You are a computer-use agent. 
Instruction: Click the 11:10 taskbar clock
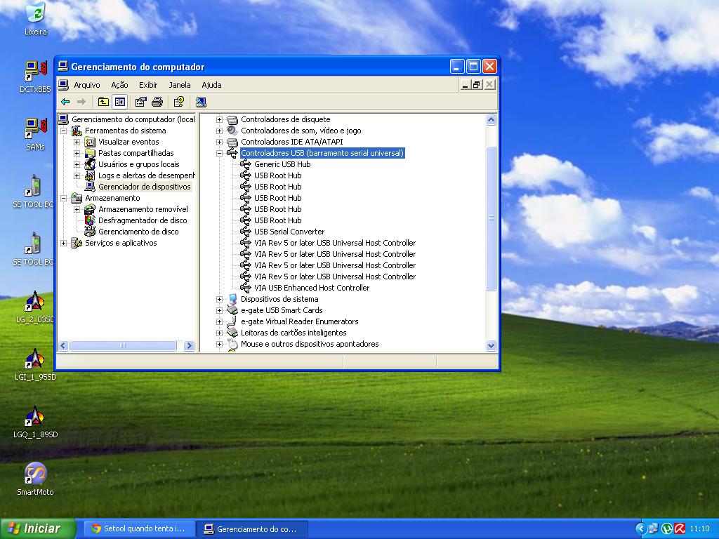click(699, 529)
